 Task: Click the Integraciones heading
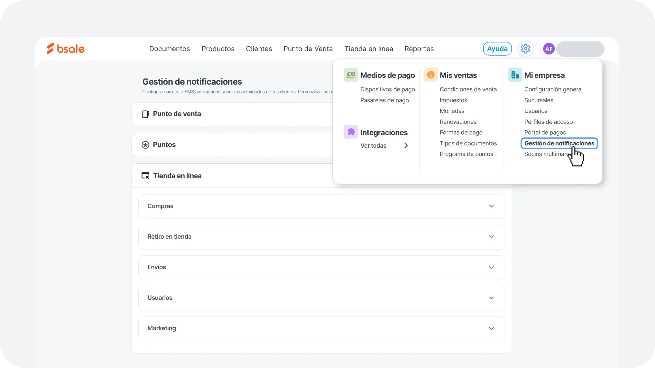click(x=384, y=133)
